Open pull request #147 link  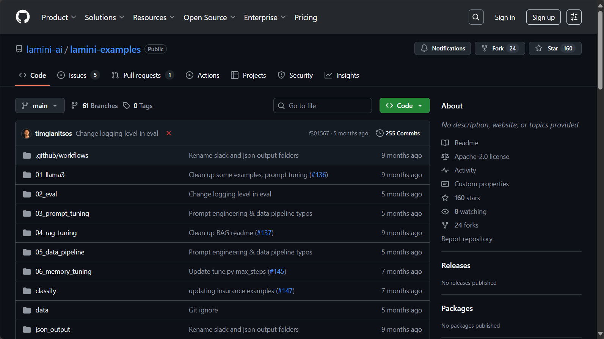pyautogui.click(x=285, y=291)
